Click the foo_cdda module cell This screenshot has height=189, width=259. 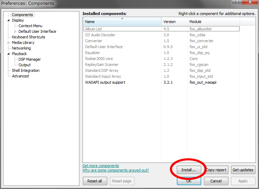197,35
